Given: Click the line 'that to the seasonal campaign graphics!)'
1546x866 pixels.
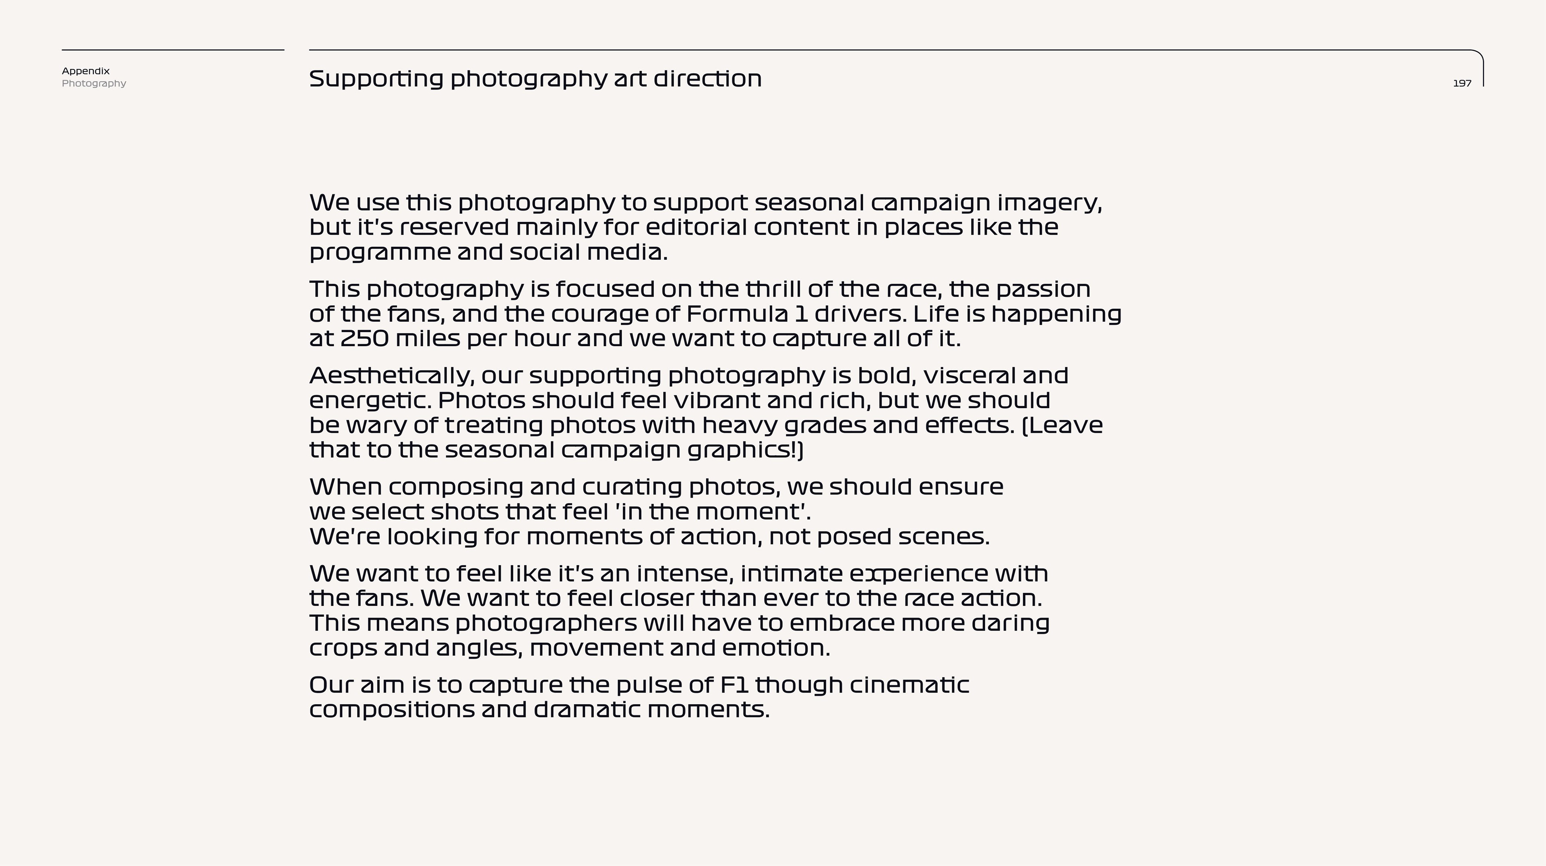Looking at the screenshot, I should tap(556, 450).
